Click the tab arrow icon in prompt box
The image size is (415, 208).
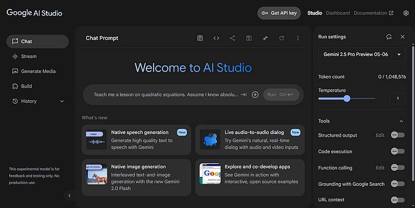tap(244, 95)
